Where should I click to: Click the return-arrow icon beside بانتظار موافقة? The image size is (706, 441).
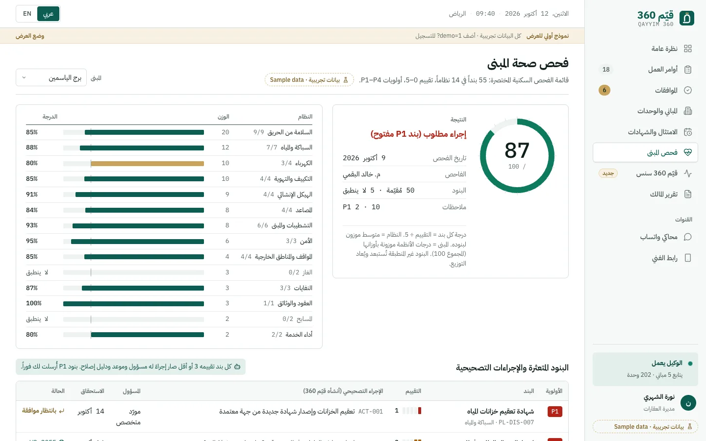62,411
